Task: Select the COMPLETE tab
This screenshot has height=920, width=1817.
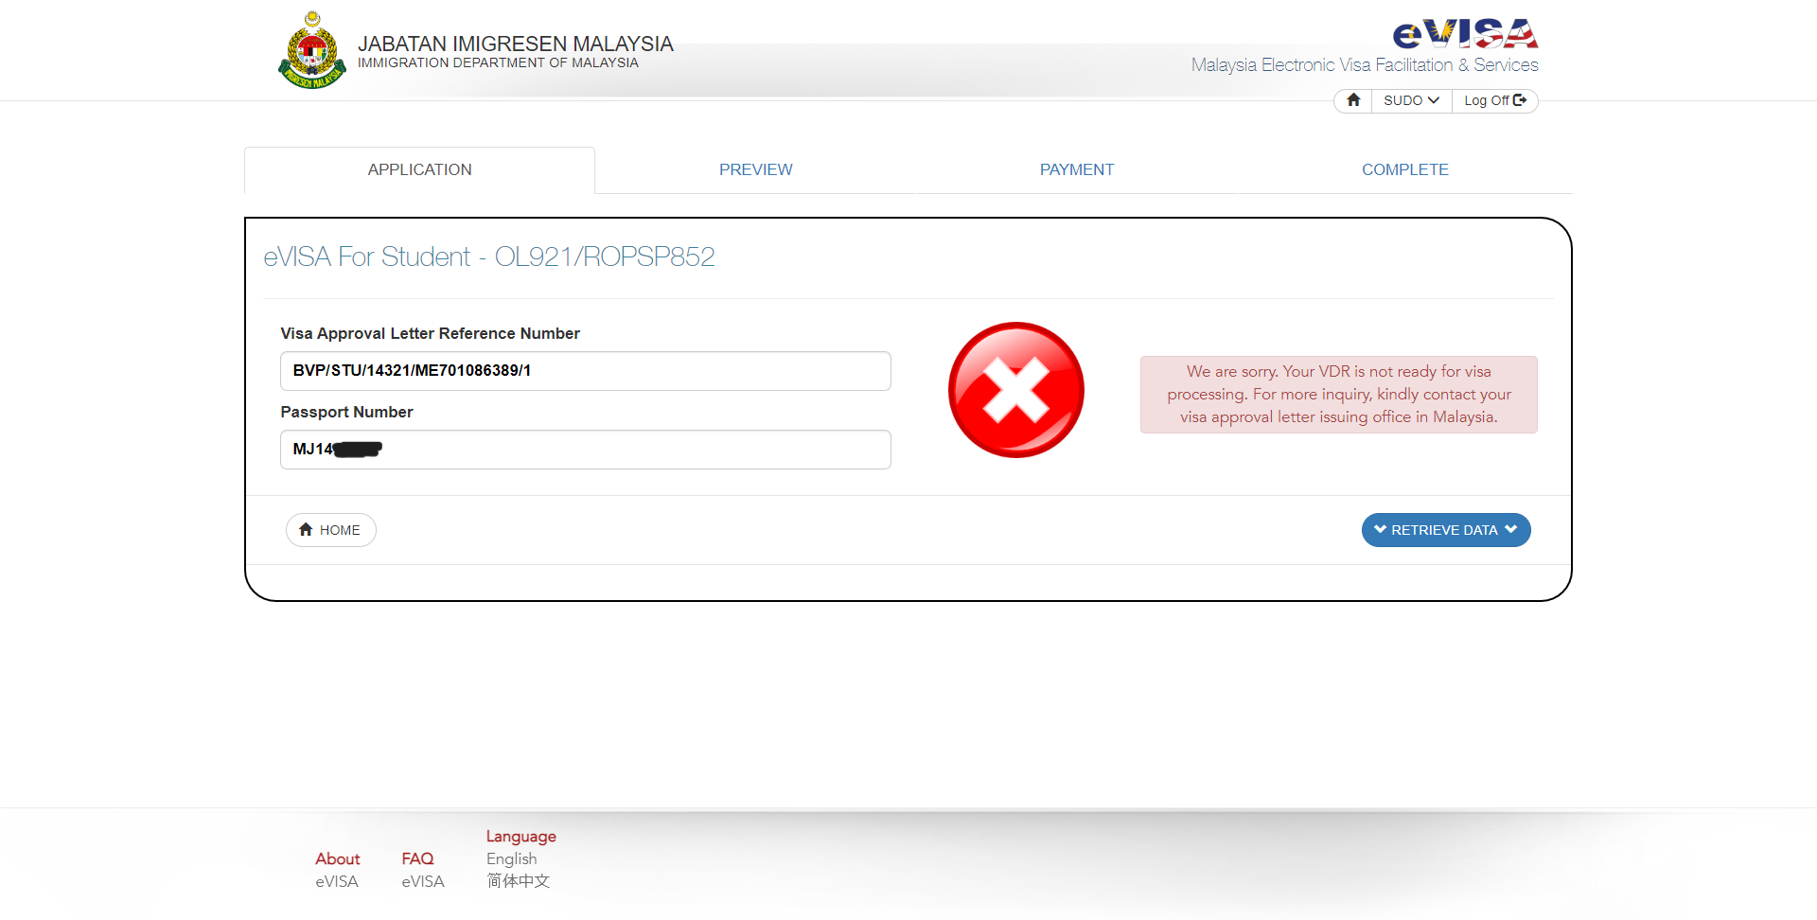Action: point(1404,170)
